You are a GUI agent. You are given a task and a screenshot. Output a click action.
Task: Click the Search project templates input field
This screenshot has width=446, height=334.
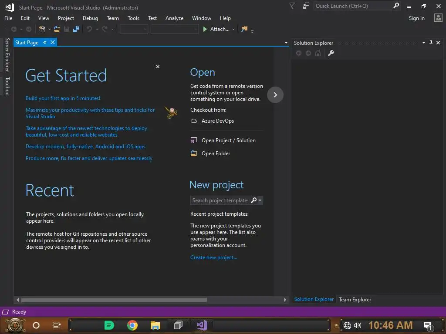point(220,200)
